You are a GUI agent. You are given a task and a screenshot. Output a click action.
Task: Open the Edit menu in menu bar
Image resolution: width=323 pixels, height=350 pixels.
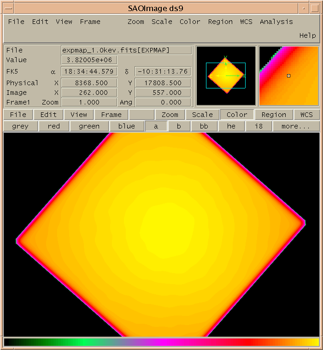tap(40, 22)
